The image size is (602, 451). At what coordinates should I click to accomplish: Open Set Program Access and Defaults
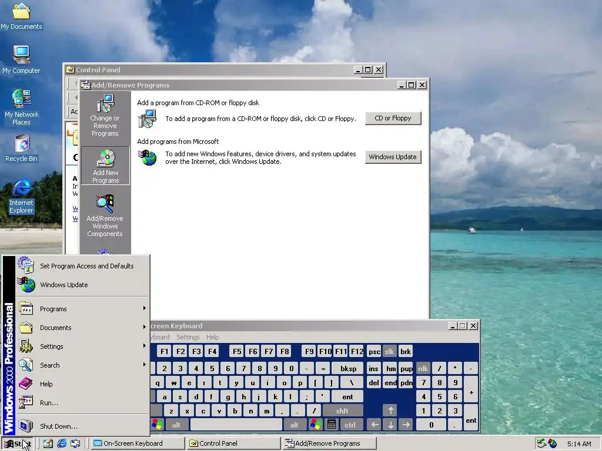tap(82, 266)
